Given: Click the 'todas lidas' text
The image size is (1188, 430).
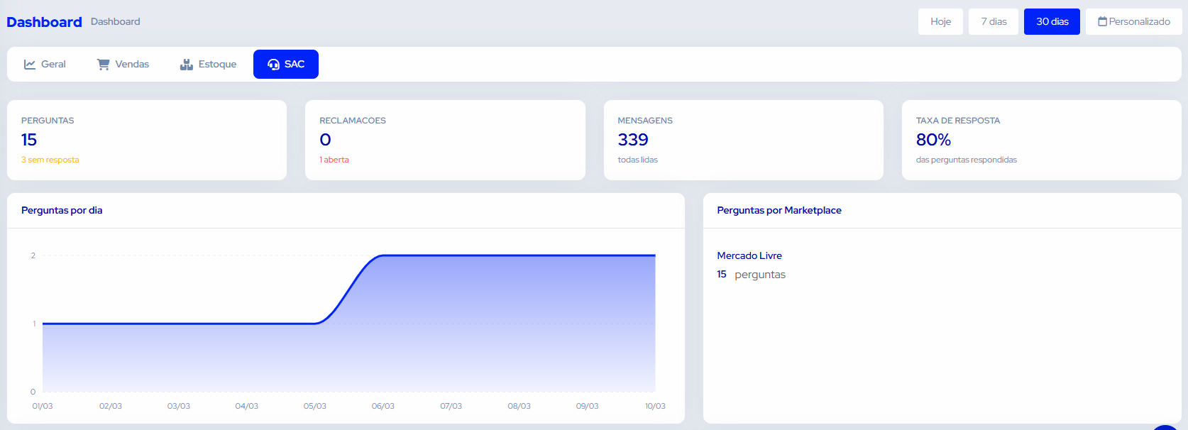Looking at the screenshot, I should (638, 160).
